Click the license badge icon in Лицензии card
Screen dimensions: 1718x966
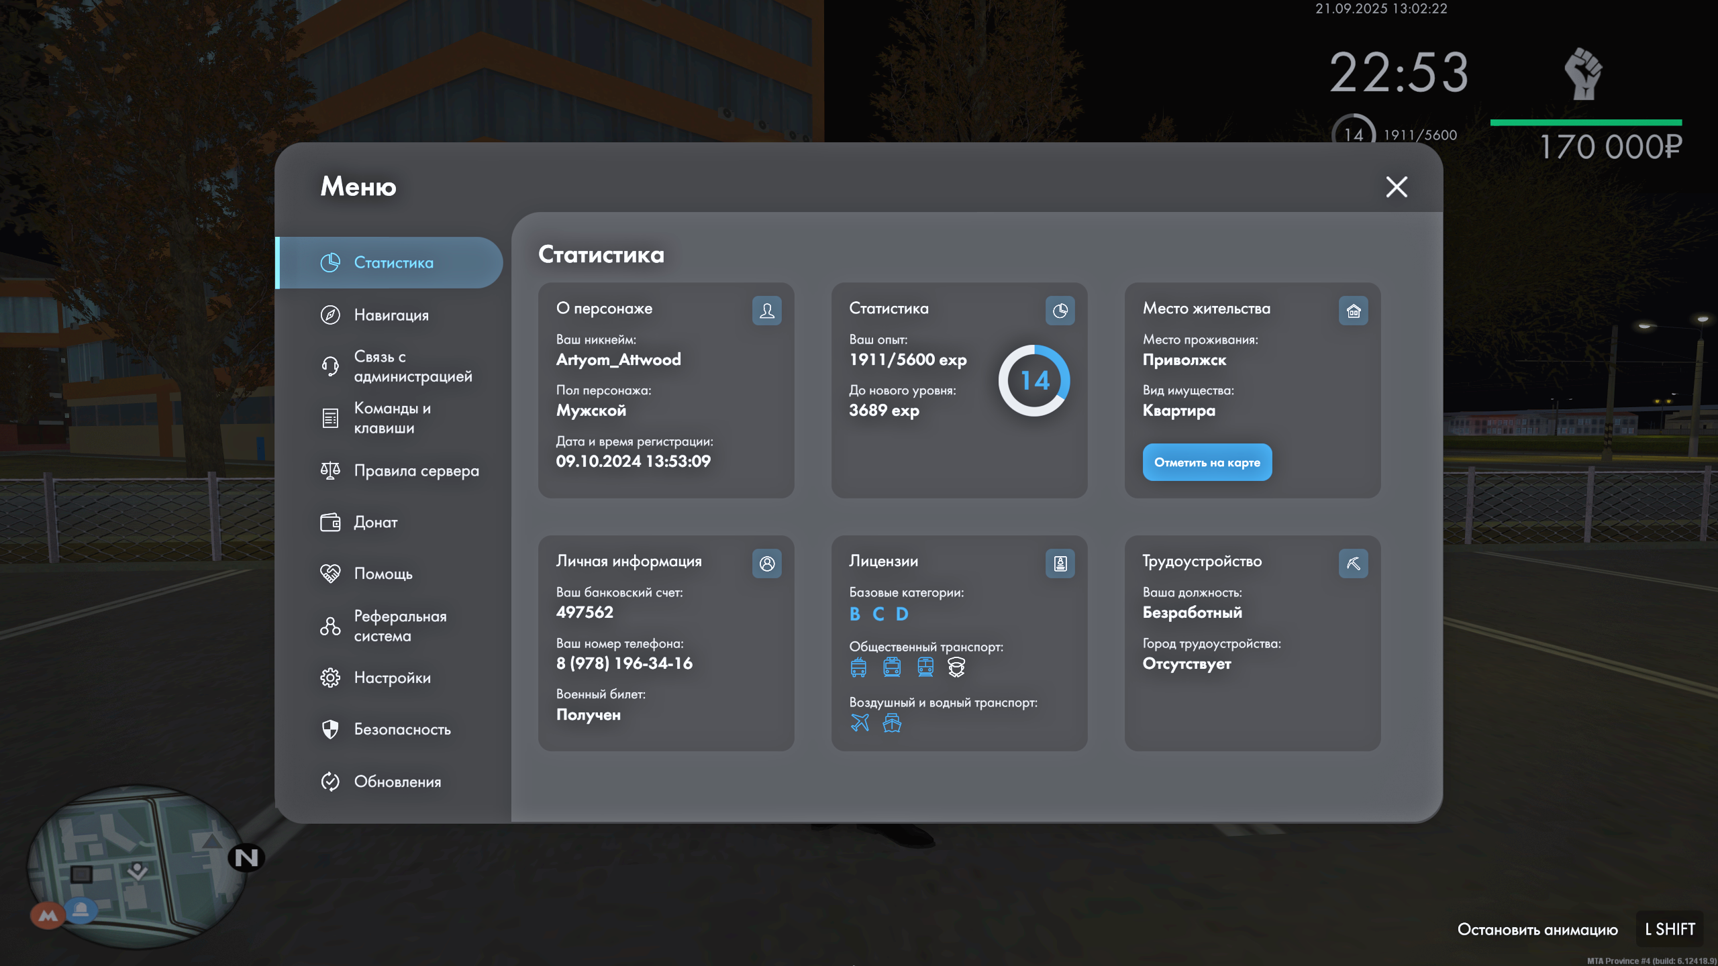point(1060,563)
